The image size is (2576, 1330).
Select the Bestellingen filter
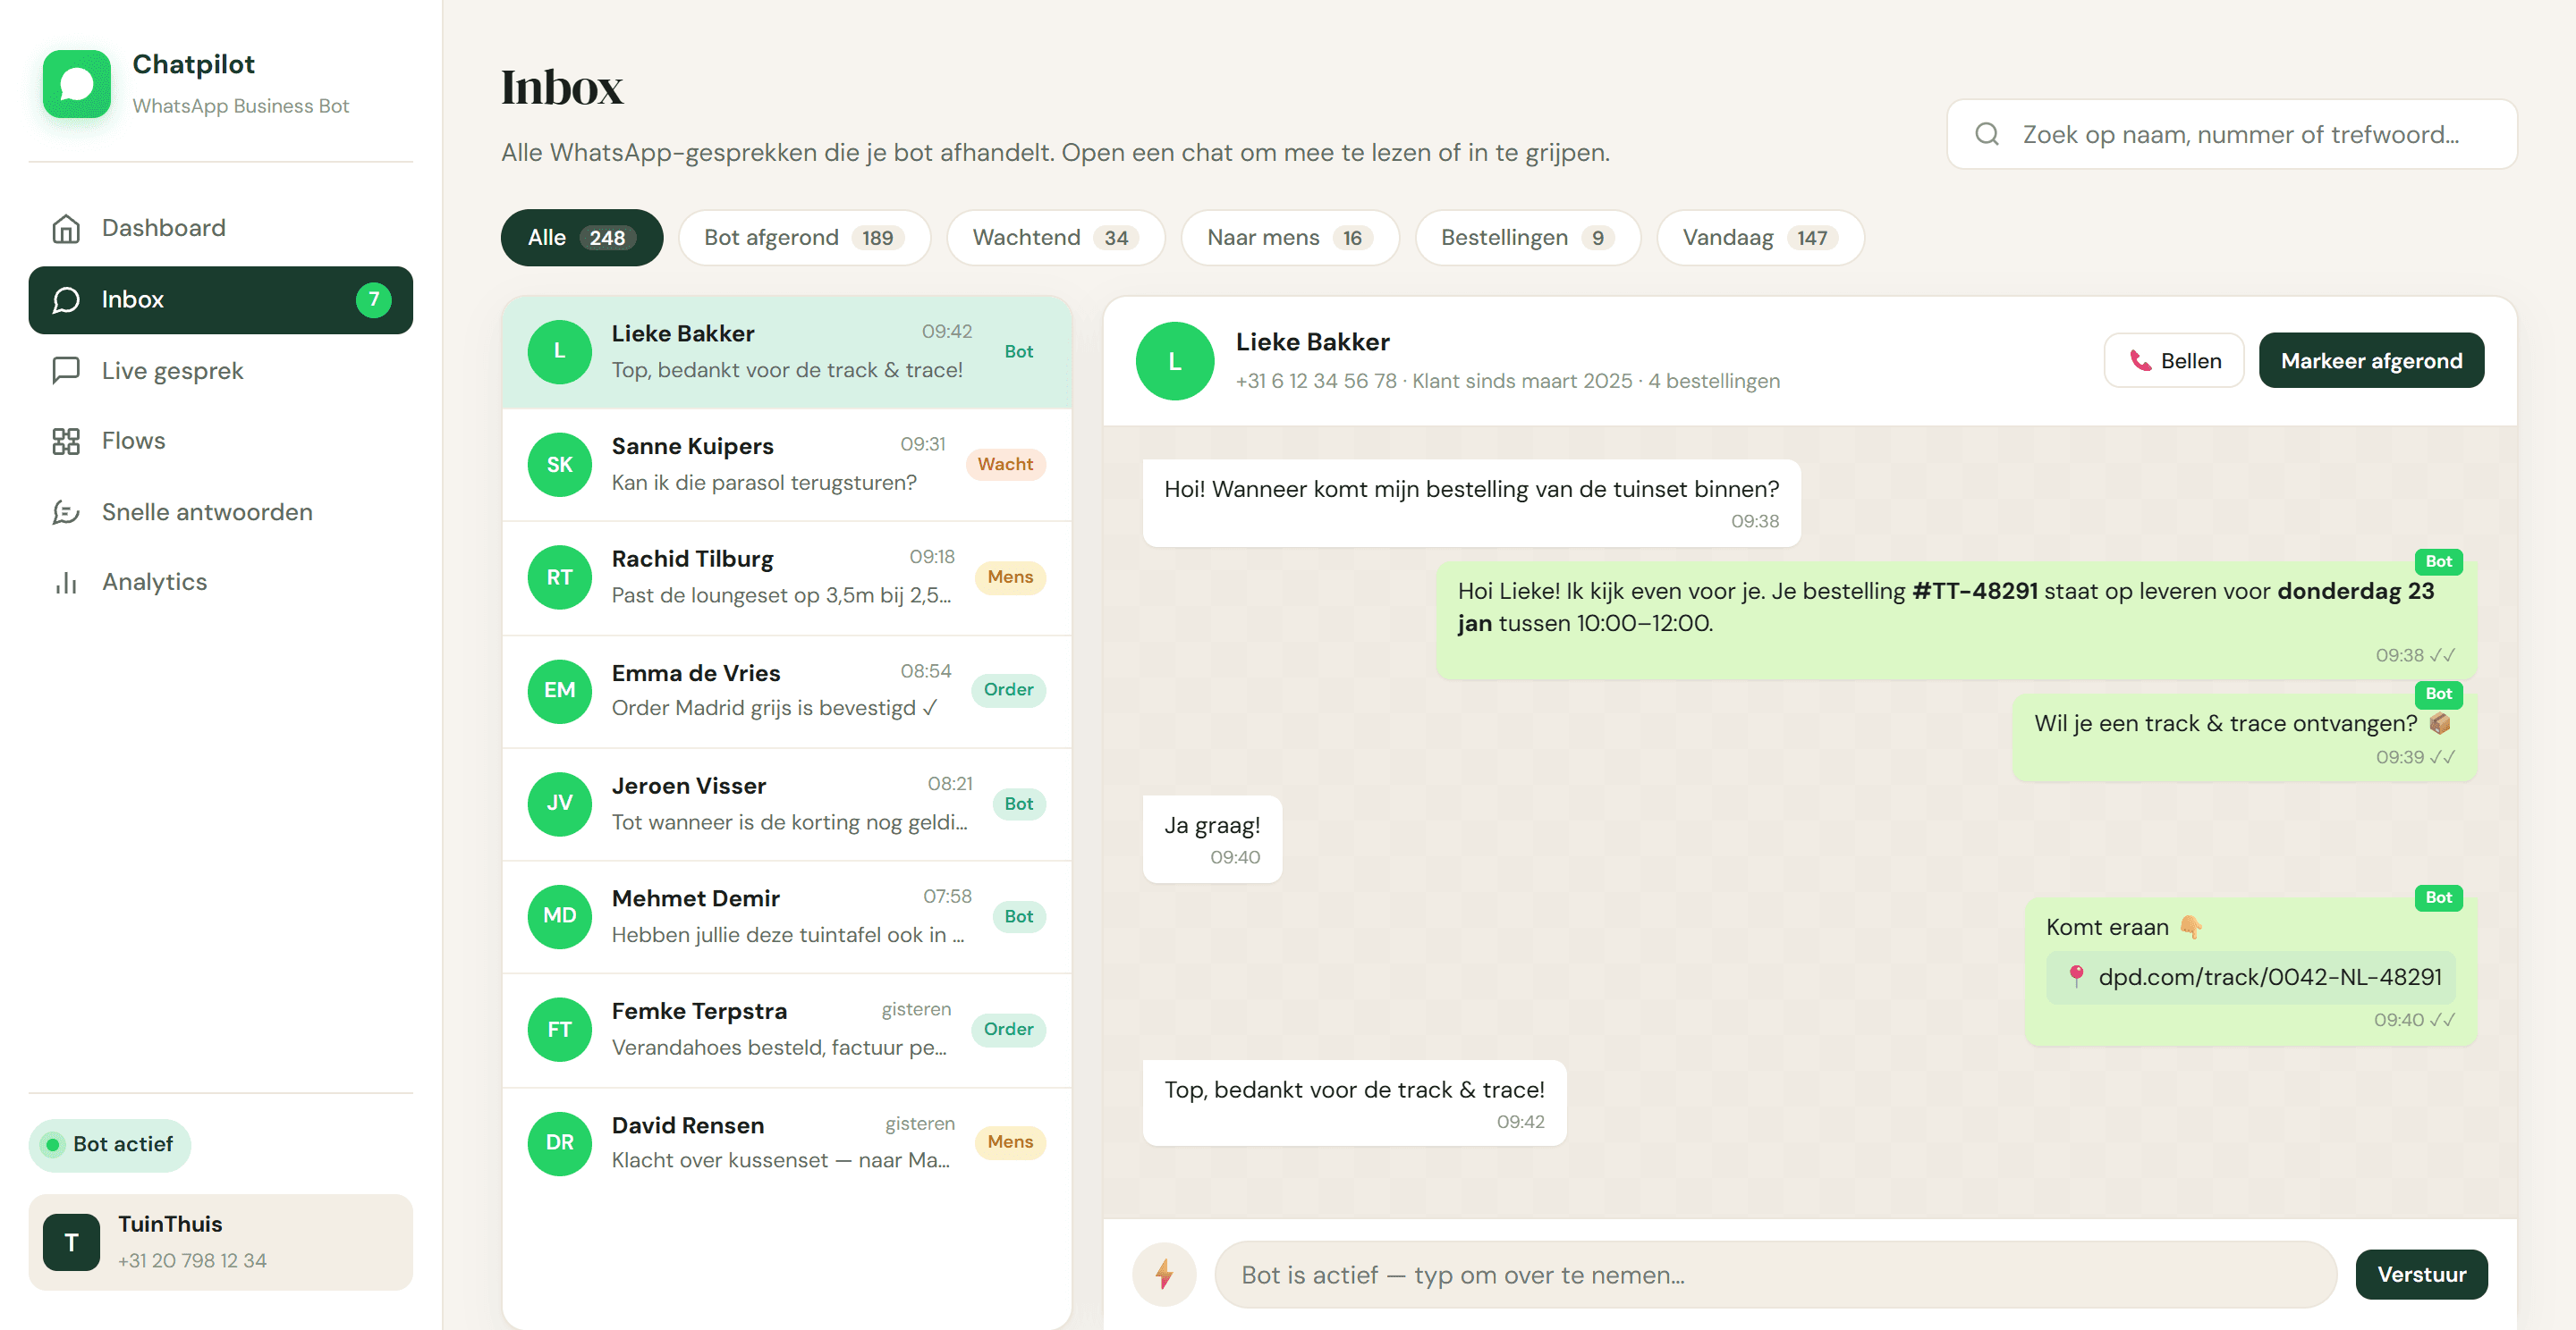tap(1527, 238)
